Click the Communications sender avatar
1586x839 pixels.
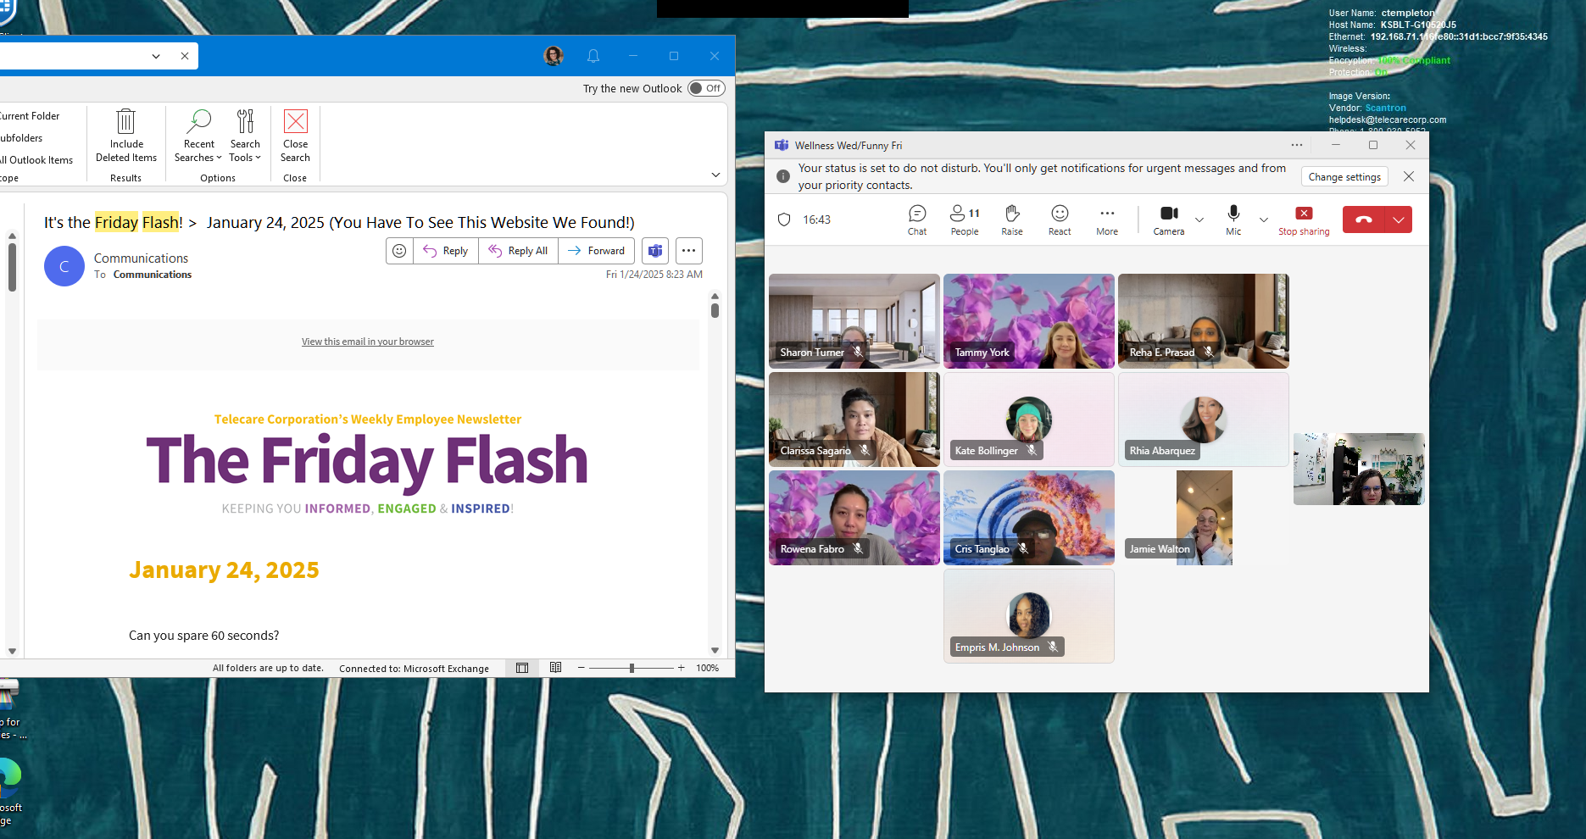pos(64,266)
